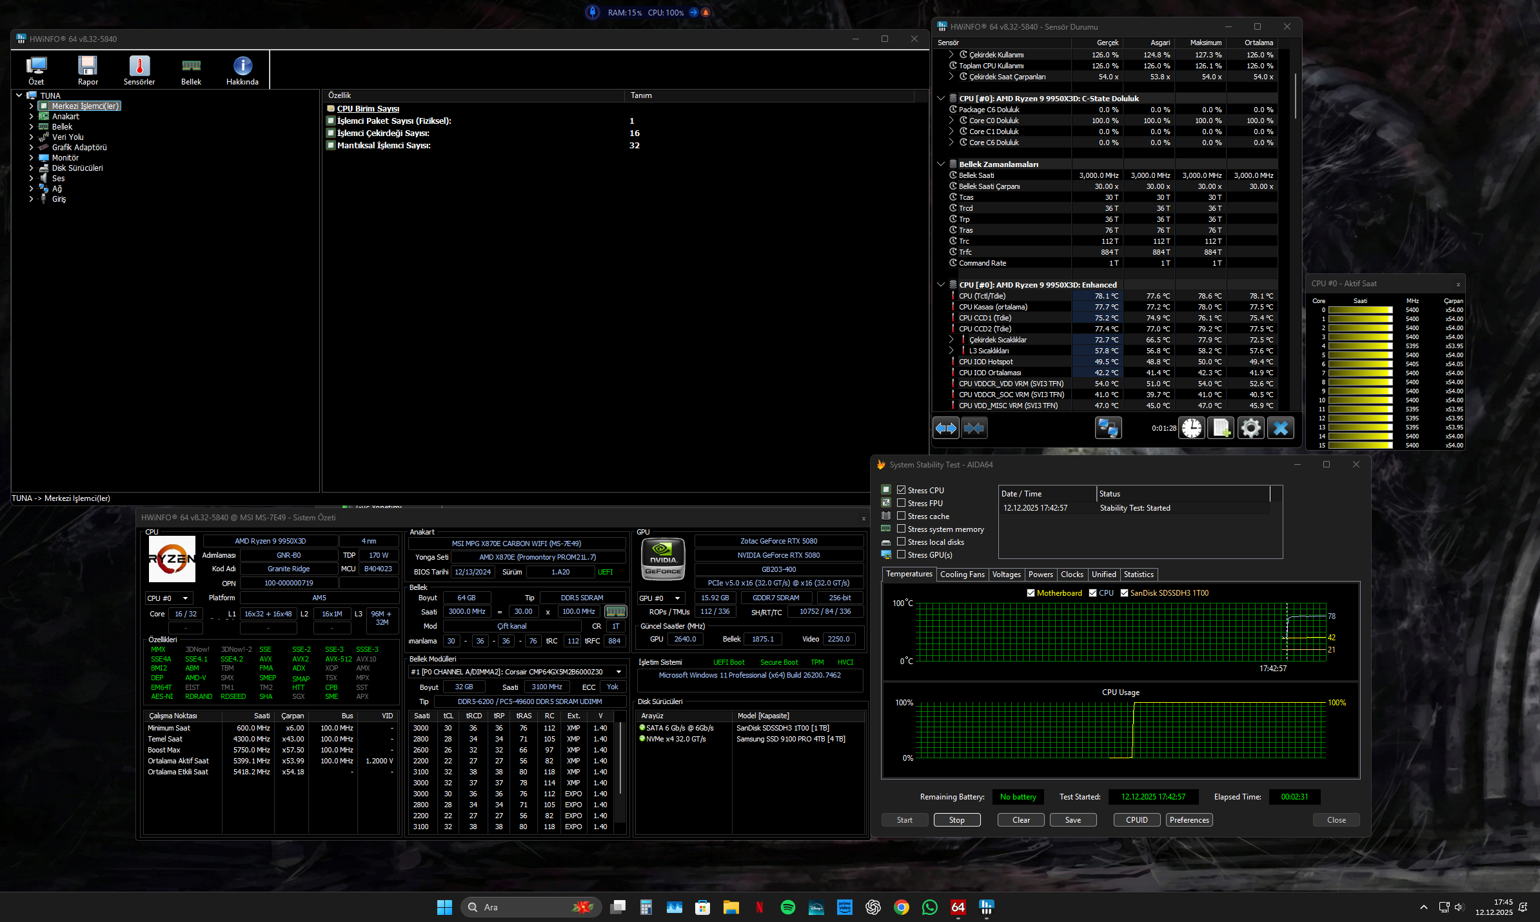Click the Rapor save report icon

(88, 70)
